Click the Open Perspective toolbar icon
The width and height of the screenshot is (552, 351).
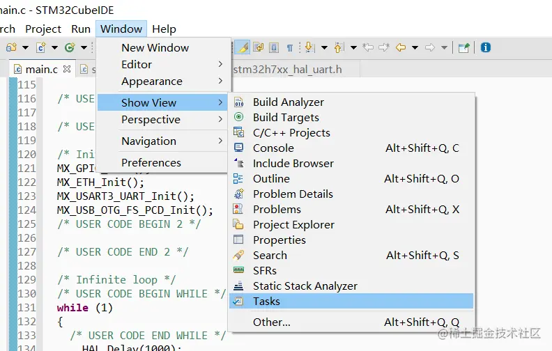[464, 47]
